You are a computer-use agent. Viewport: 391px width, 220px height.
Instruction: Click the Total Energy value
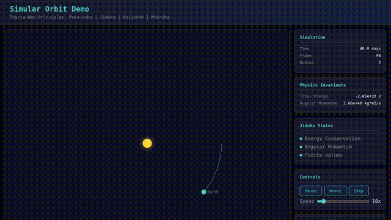tap(368, 97)
